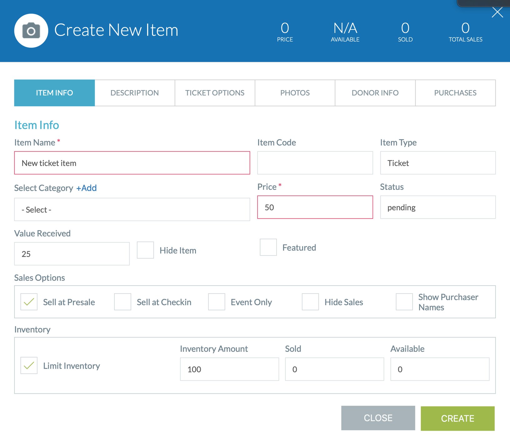Switch to the PHOTOS tab
The width and height of the screenshot is (510, 445).
295,93
